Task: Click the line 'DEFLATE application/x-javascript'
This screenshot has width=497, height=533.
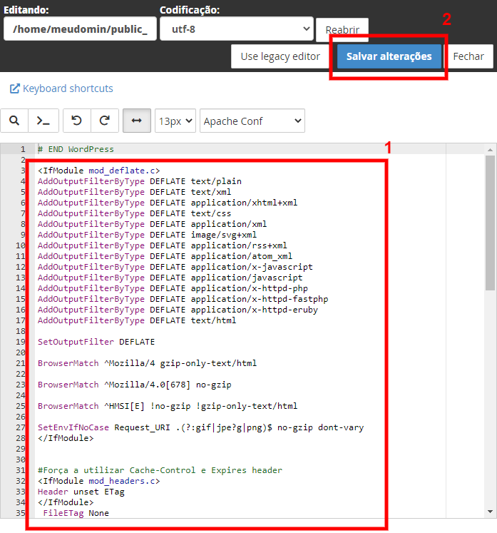Action: click(x=175, y=267)
